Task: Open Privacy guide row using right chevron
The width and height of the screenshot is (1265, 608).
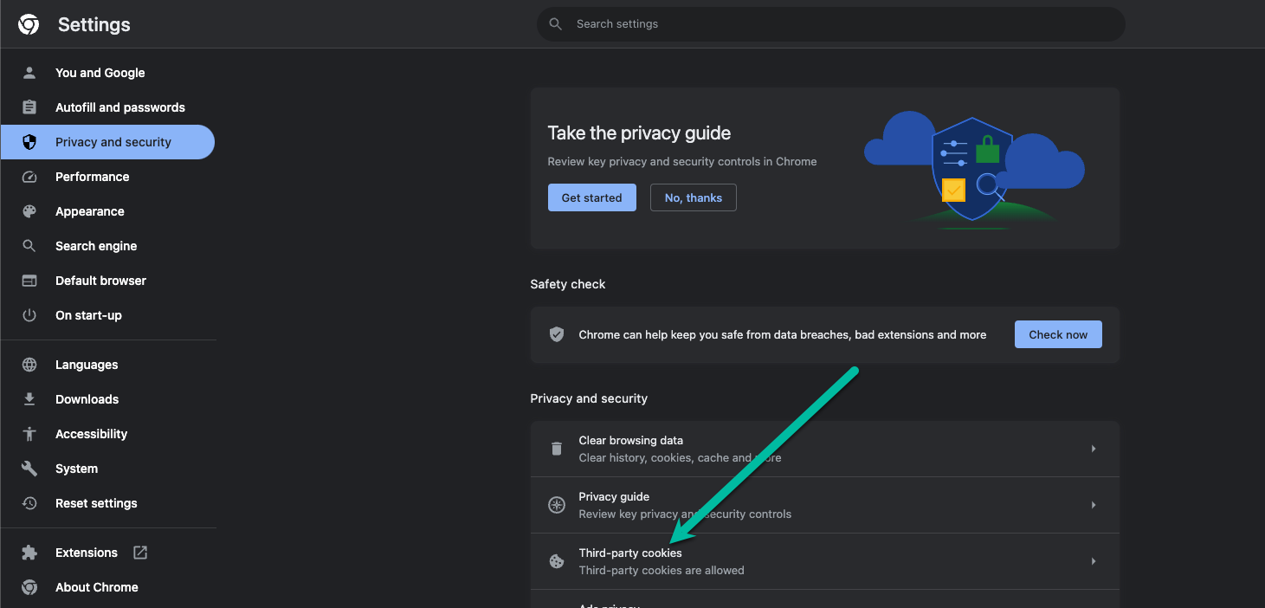Action: 1094,505
